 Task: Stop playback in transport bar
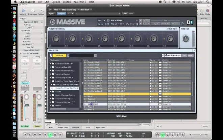pos(45,135)
